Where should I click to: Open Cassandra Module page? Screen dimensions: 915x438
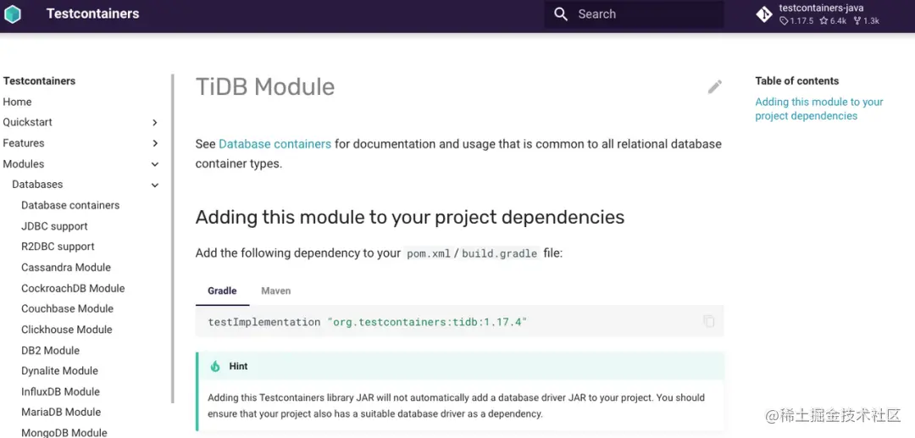pos(66,268)
